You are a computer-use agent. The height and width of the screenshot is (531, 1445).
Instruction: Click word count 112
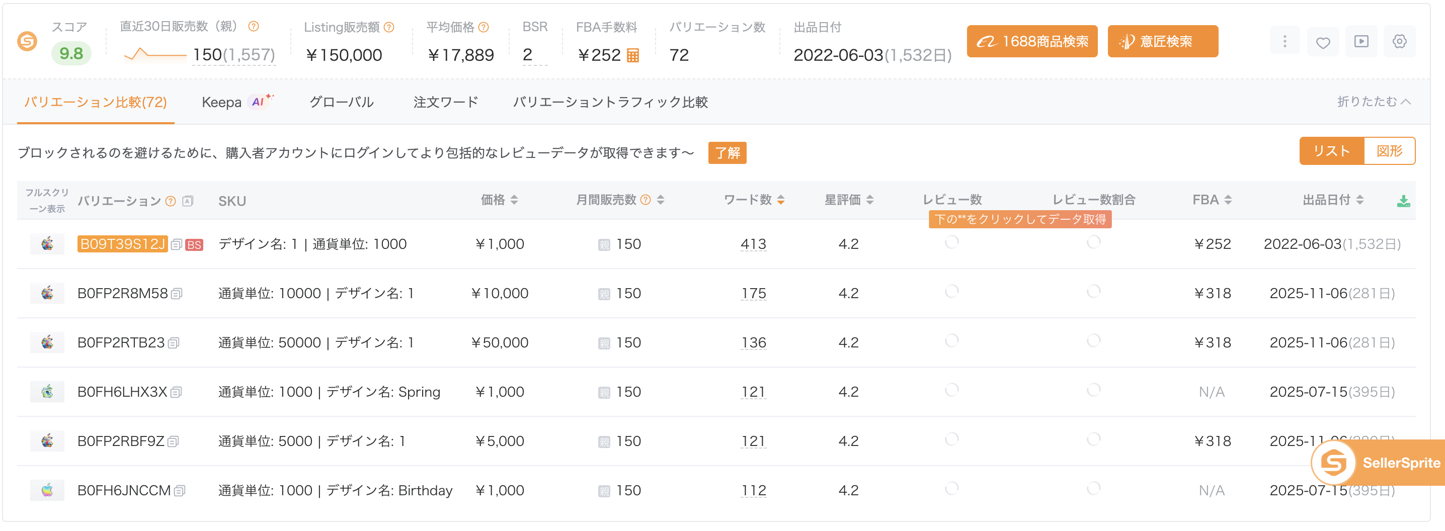click(x=753, y=491)
